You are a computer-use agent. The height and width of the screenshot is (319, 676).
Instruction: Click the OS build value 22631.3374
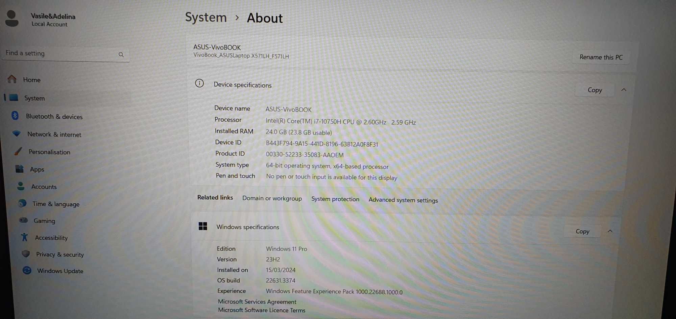[281, 281]
